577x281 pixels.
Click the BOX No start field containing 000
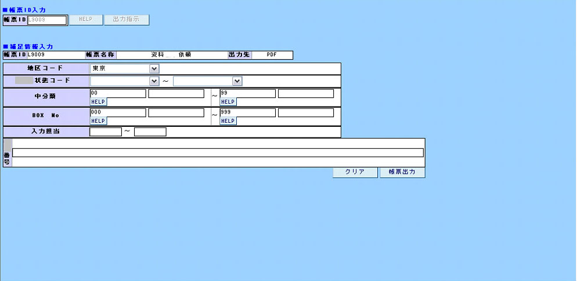[x=118, y=112]
